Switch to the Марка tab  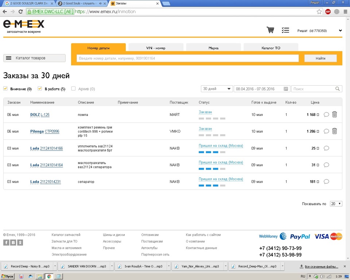pos(213,48)
